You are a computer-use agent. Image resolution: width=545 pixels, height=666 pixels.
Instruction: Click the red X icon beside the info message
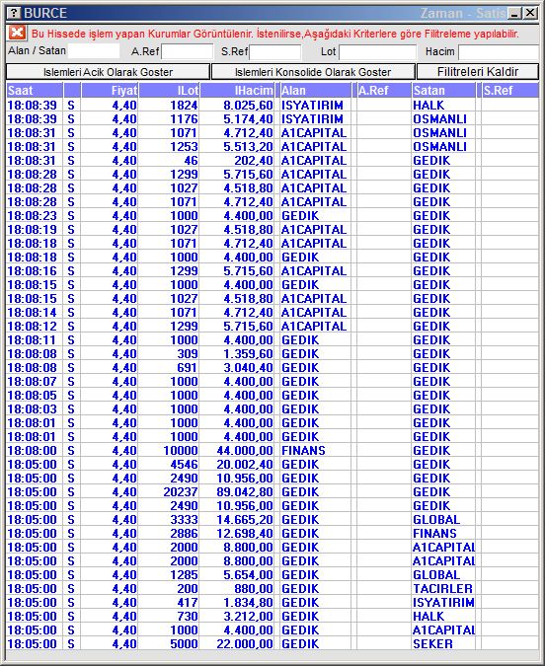(17, 33)
